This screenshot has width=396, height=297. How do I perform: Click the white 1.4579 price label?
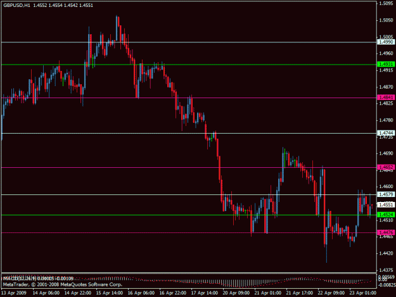[x=386, y=194]
